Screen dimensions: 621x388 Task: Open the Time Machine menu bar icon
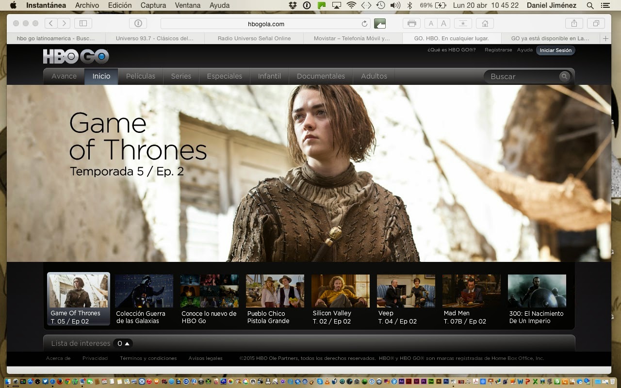click(x=381, y=5)
